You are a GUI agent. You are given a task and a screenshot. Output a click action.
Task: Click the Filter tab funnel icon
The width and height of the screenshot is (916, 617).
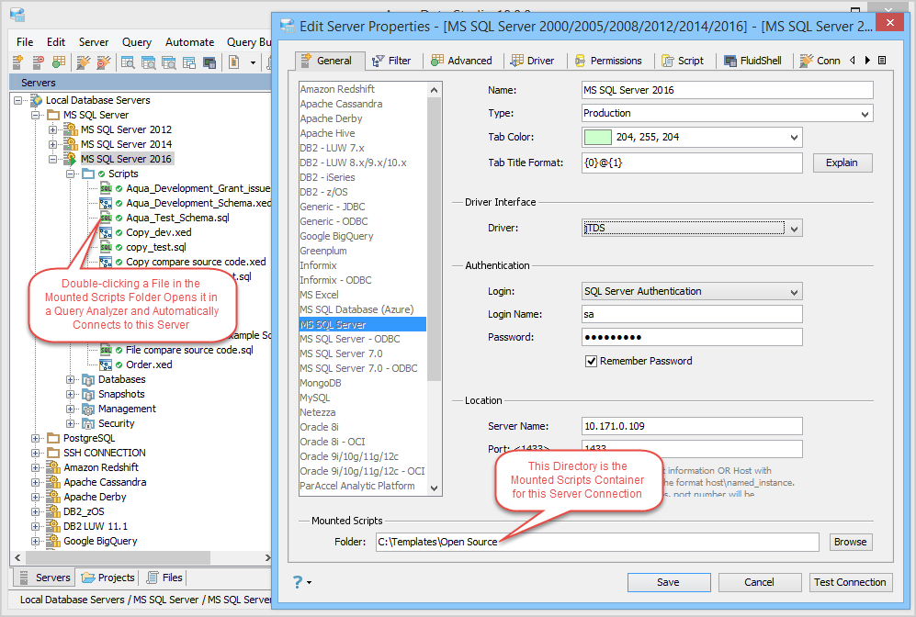click(x=379, y=61)
